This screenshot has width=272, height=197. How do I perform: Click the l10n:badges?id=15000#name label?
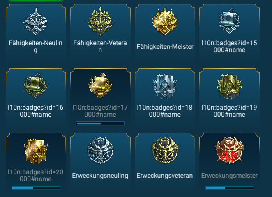point(229,46)
